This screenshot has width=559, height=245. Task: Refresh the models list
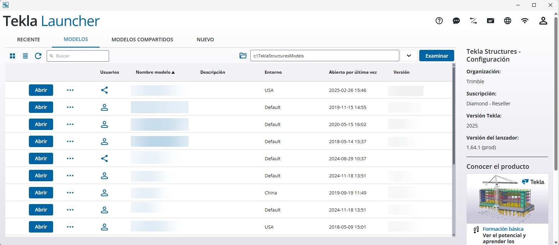[38, 56]
